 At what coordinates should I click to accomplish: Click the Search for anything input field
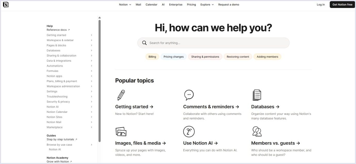click(217, 43)
